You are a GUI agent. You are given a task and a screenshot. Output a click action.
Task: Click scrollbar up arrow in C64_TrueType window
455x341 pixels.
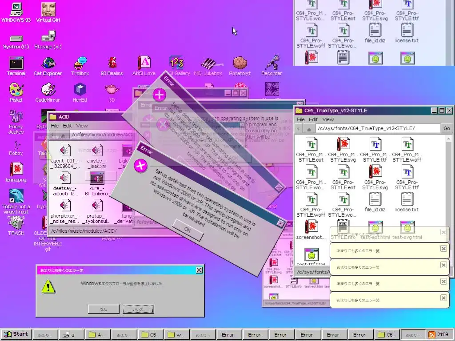tap(449, 139)
